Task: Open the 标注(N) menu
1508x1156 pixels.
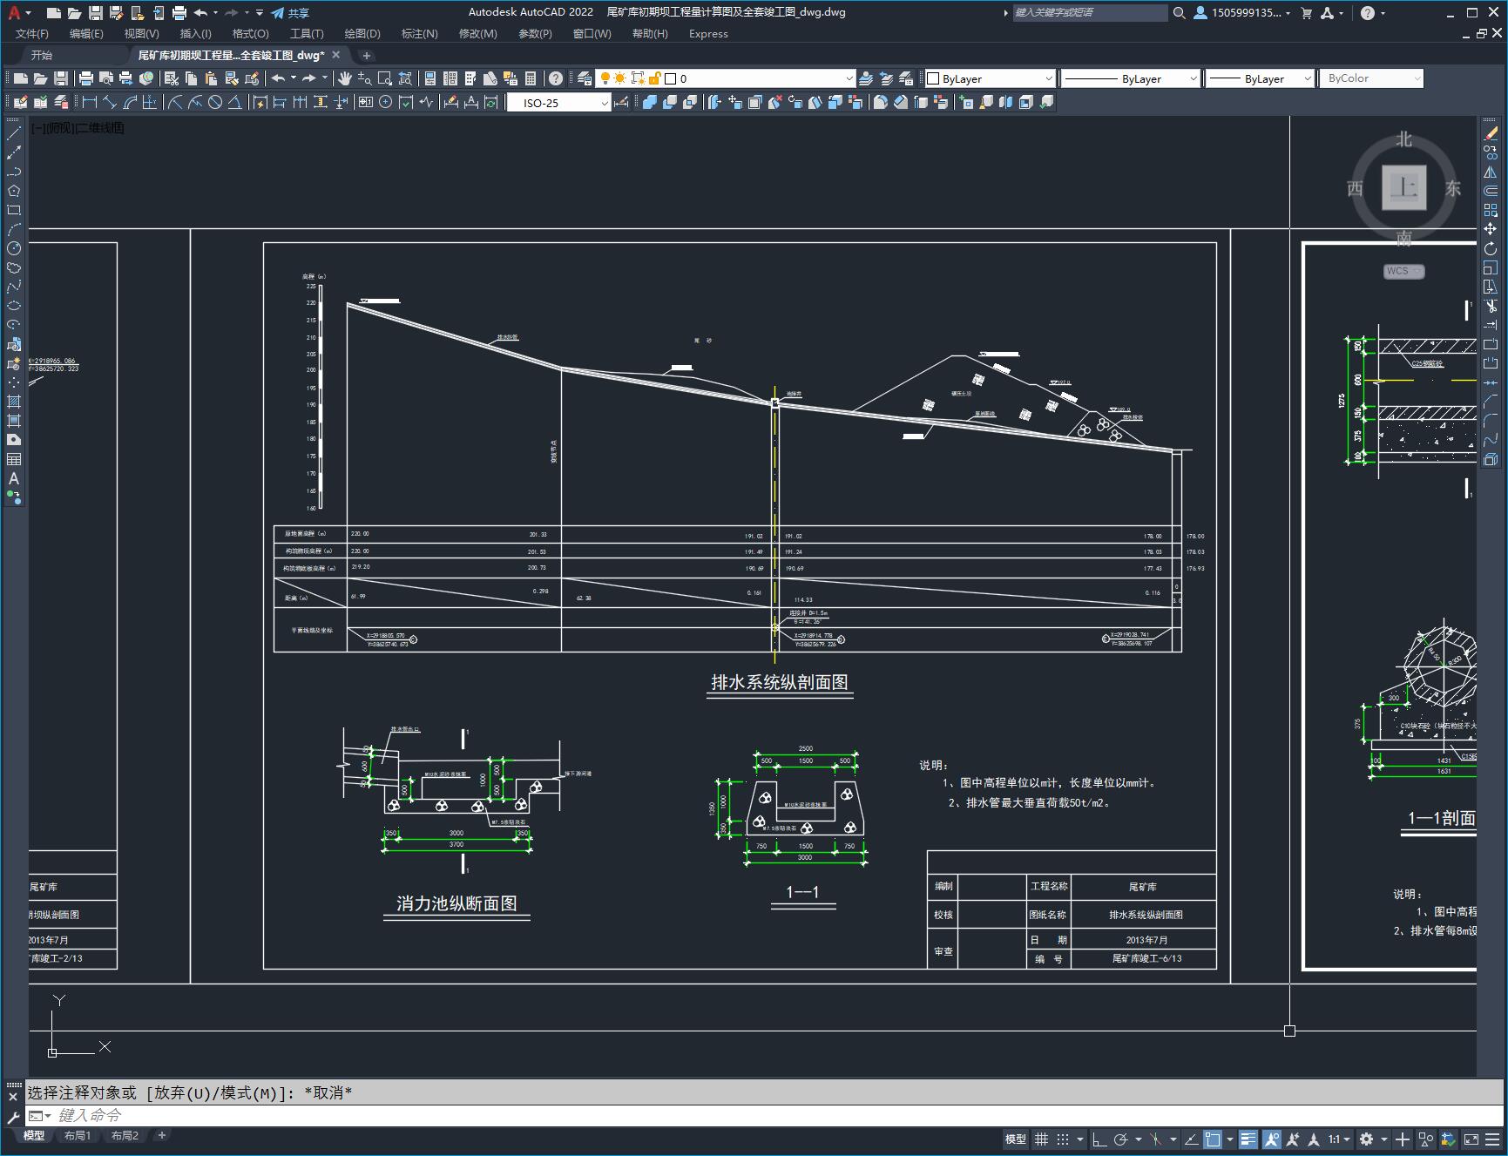Action: tap(419, 34)
